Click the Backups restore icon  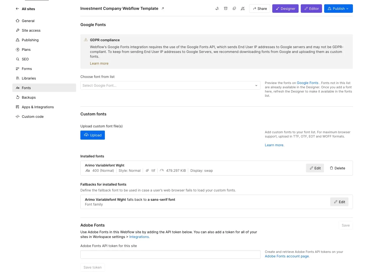(x=18, y=97)
